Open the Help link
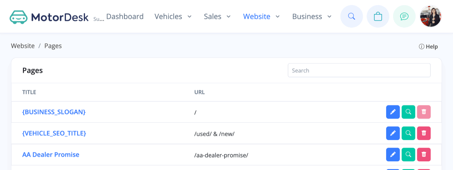 pyautogui.click(x=432, y=47)
